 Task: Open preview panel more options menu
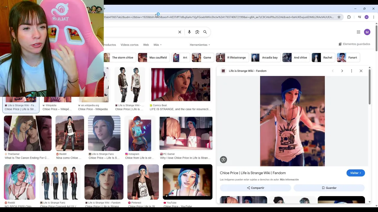[x=351, y=71]
